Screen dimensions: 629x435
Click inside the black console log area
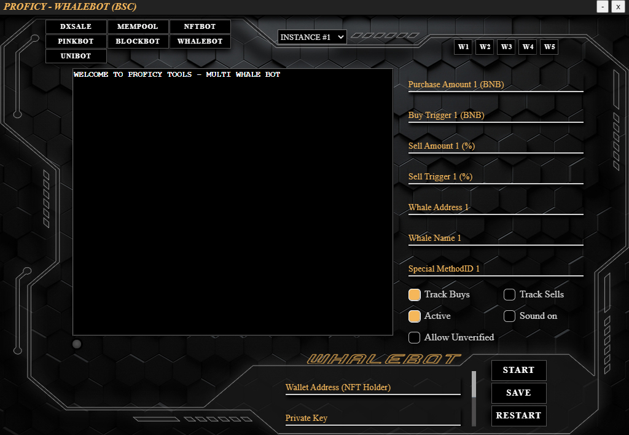tap(233, 202)
